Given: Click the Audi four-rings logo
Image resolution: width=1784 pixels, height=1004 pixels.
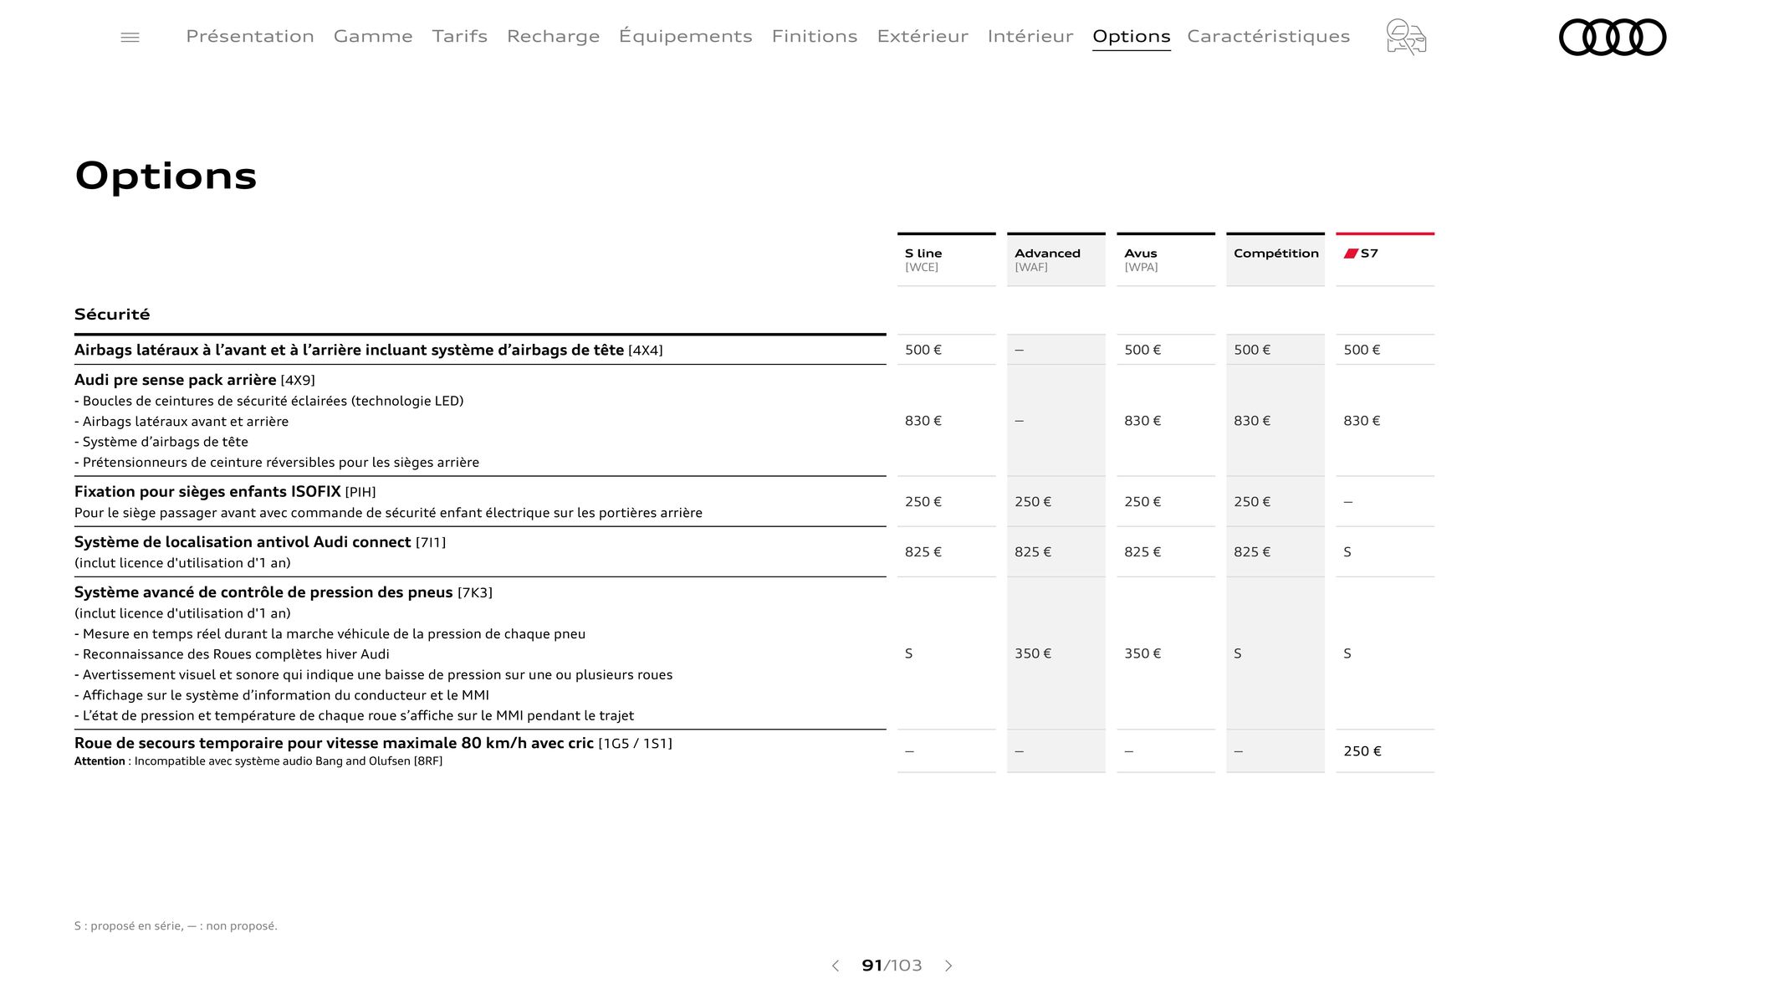Looking at the screenshot, I should [x=1613, y=37].
